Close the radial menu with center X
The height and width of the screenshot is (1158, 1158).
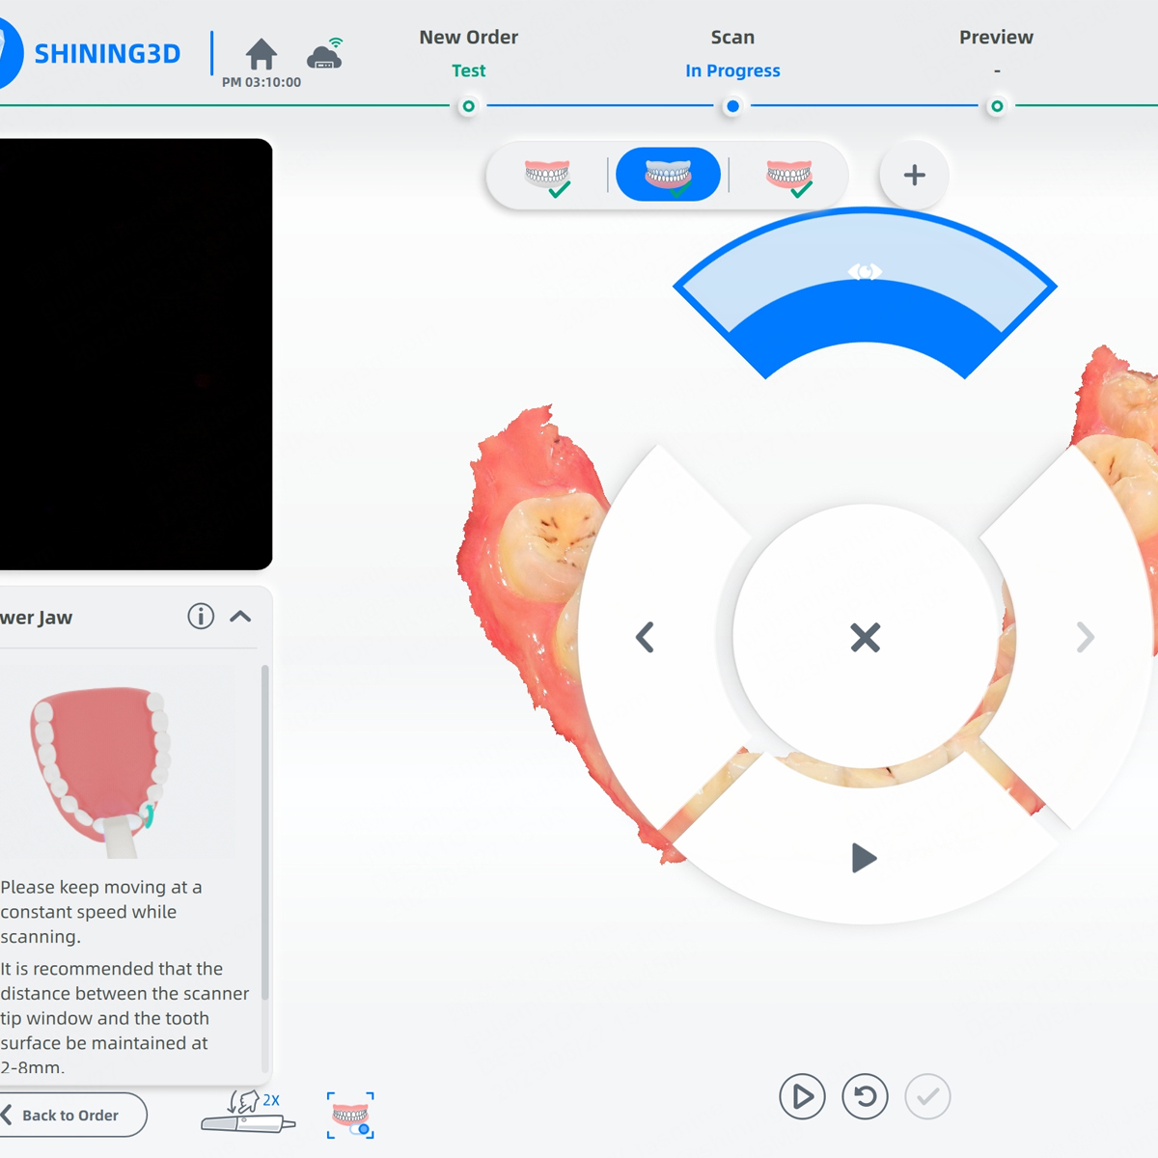[x=865, y=637]
